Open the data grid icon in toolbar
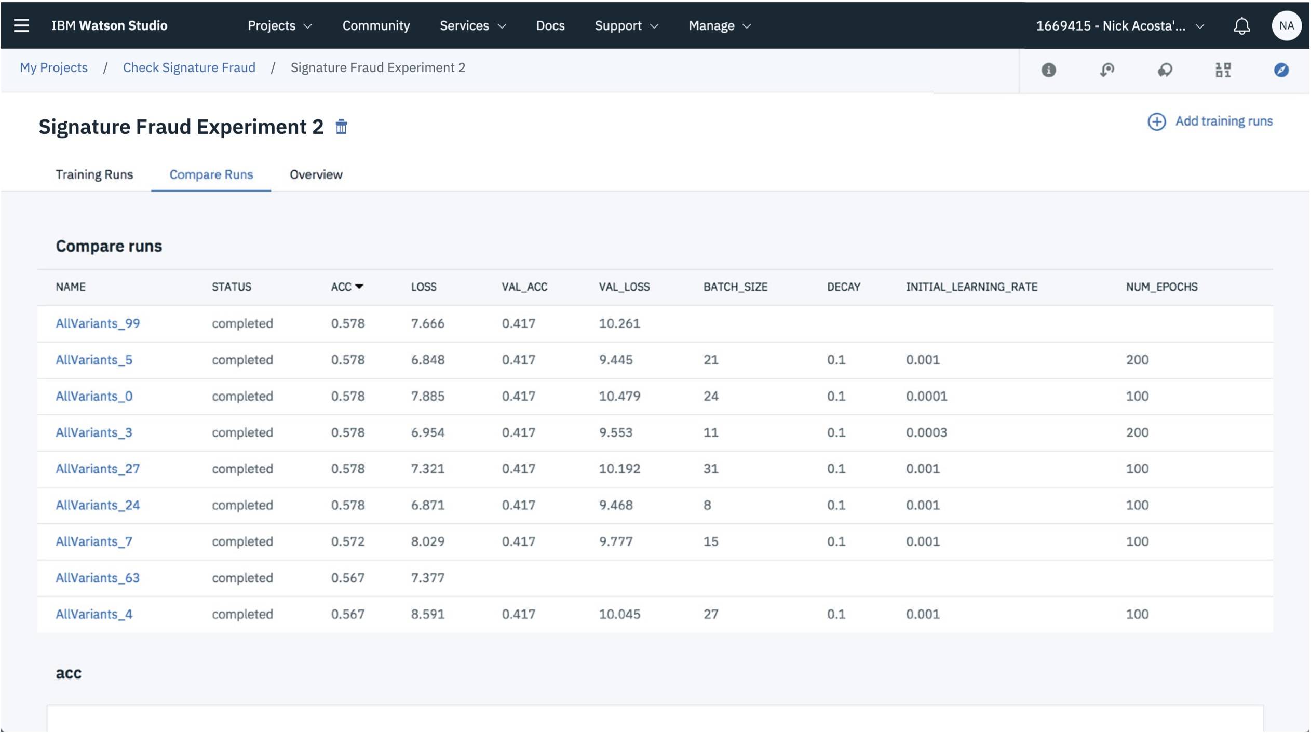The height and width of the screenshot is (733, 1311). 1223,70
